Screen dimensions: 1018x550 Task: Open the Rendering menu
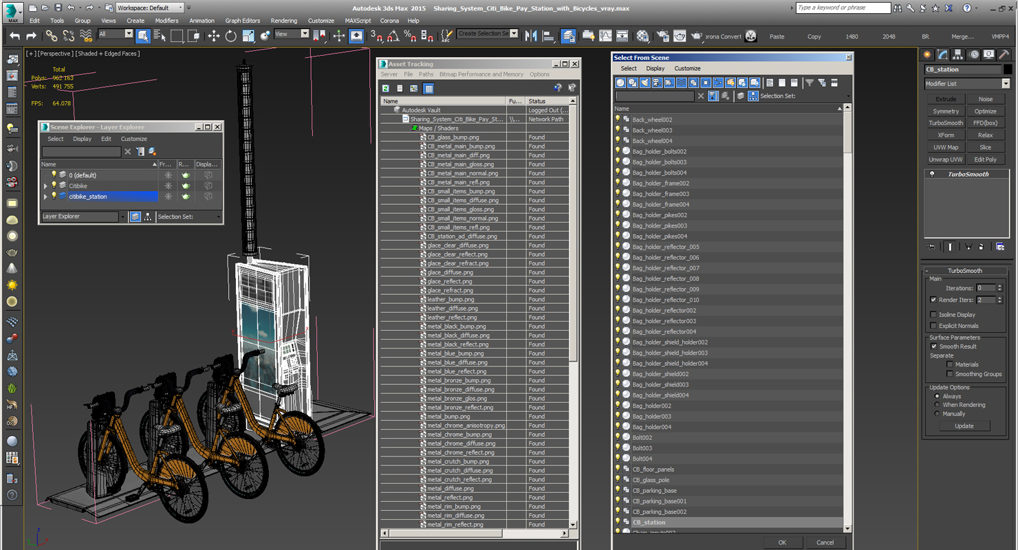click(283, 21)
